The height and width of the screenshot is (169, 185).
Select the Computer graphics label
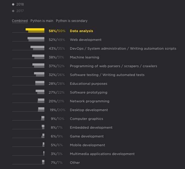(x=86, y=119)
